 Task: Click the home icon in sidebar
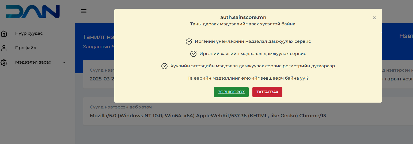(4, 34)
